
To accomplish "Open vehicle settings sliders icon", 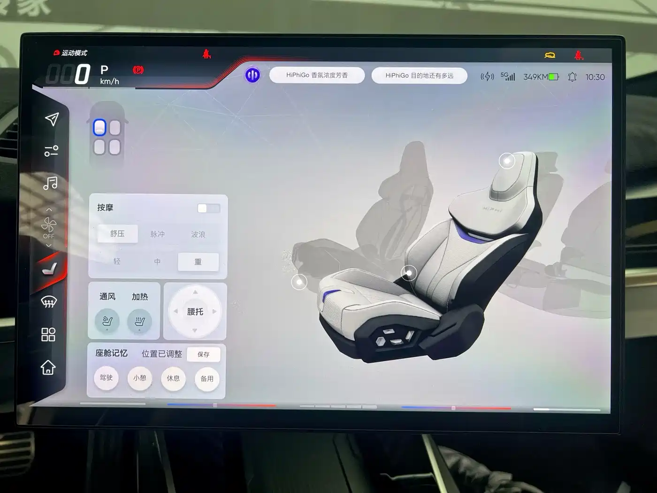I will pyautogui.click(x=51, y=151).
